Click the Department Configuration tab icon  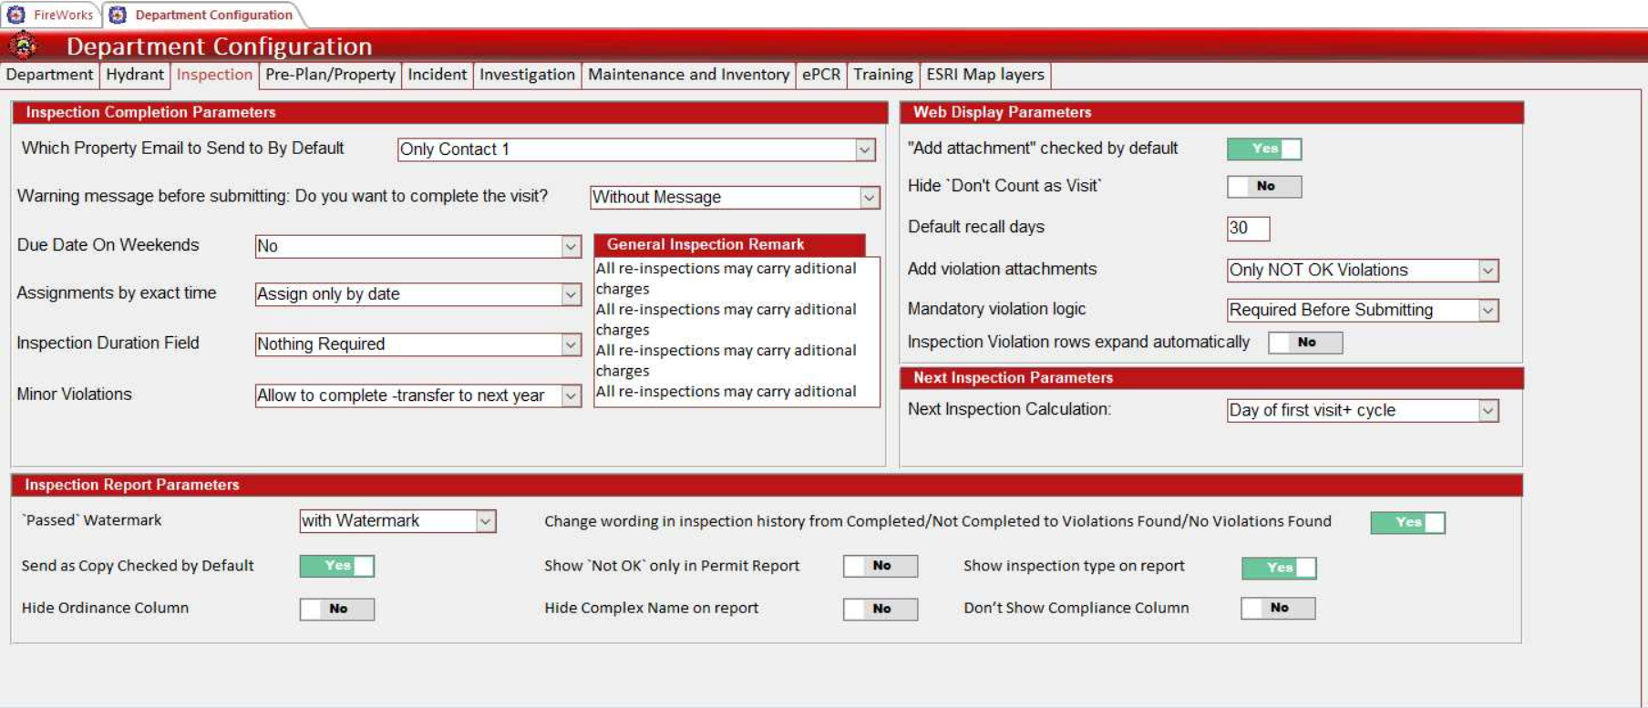click(118, 15)
